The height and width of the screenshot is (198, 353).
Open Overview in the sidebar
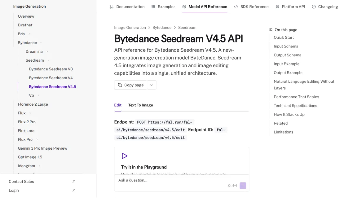coord(26,16)
